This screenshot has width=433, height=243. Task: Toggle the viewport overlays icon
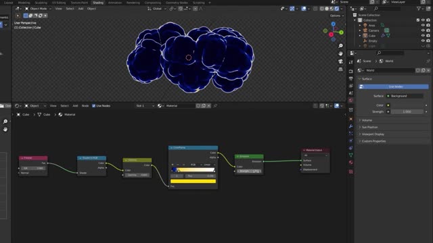pyautogui.click(x=304, y=9)
